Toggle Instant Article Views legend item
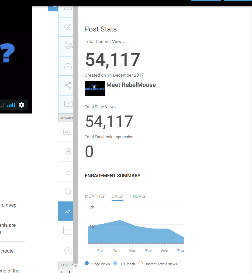The height and width of the screenshot is (273, 252). click(x=158, y=264)
